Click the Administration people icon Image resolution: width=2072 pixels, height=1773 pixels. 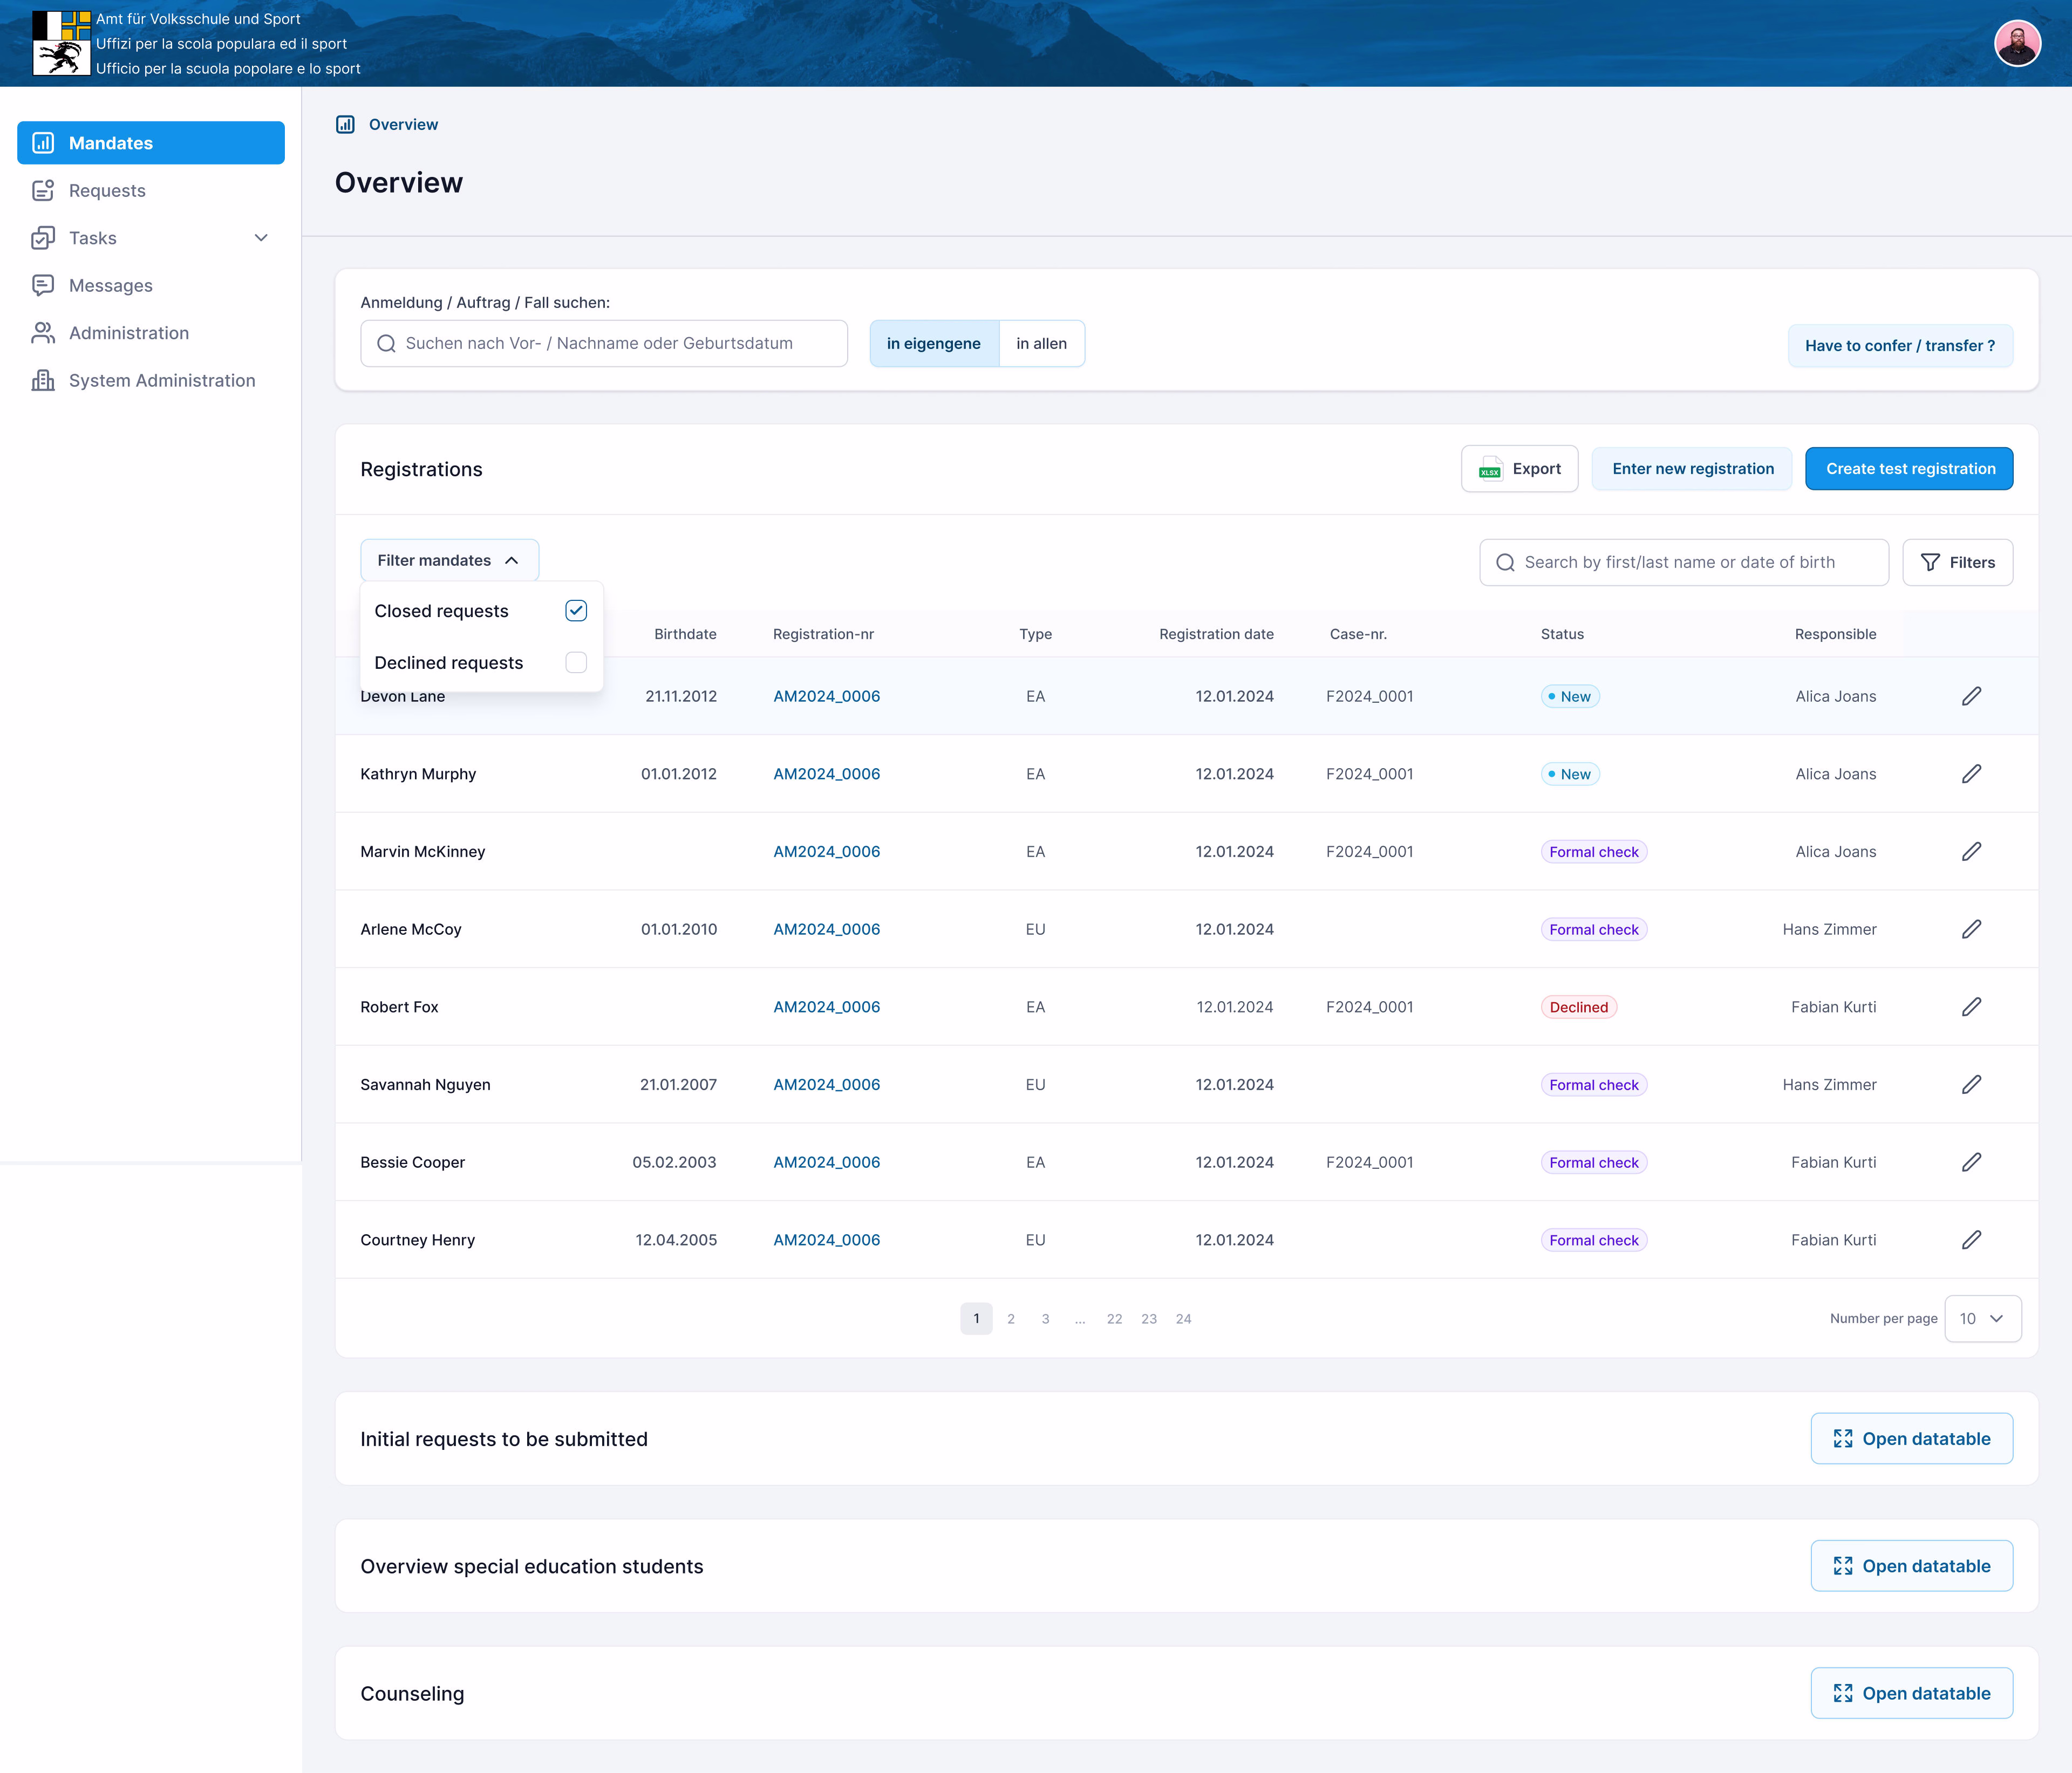pos(43,333)
